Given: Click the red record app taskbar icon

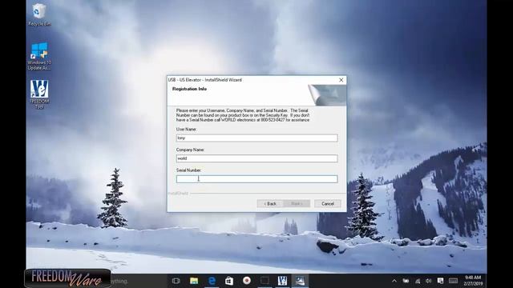Looking at the screenshot, I should [x=247, y=281].
